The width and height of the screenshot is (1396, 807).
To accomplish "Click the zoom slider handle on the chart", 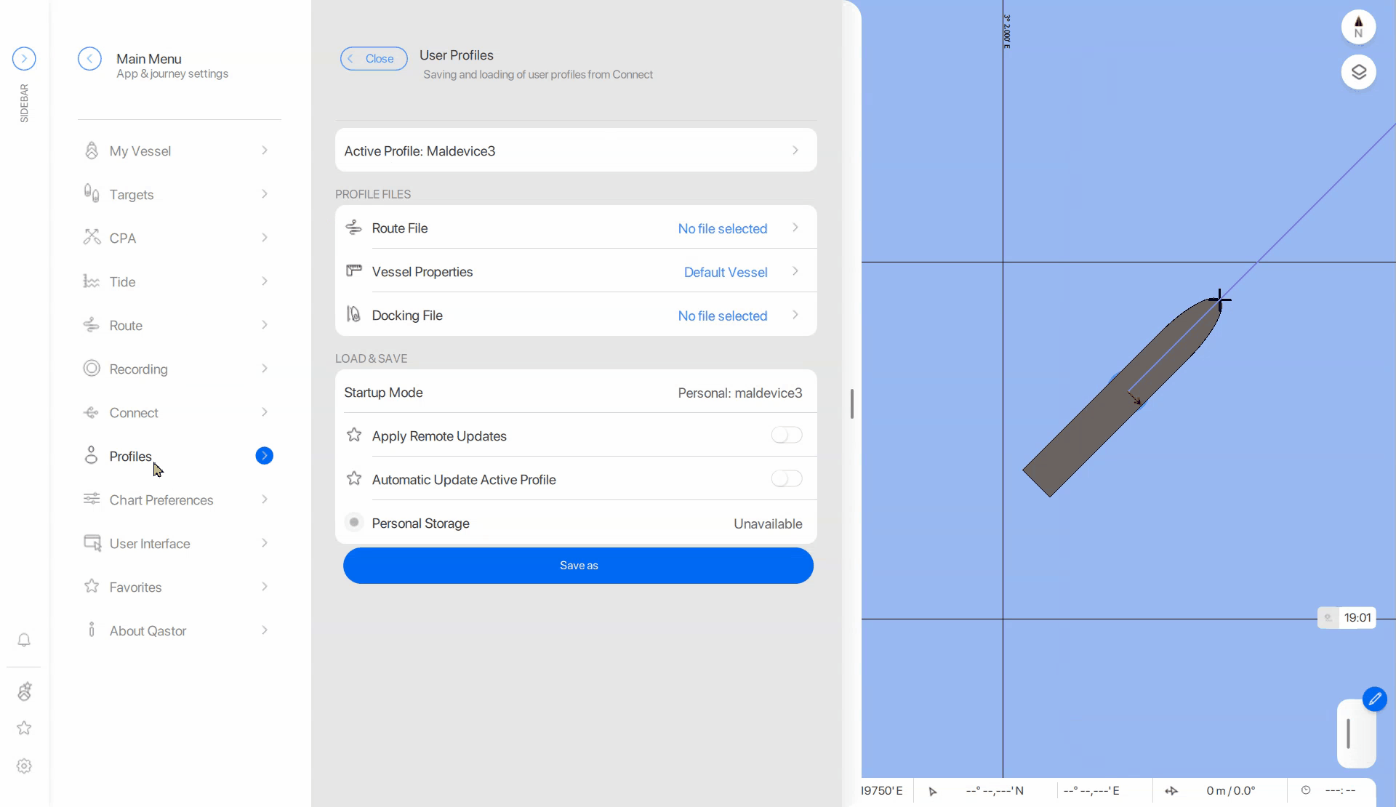I will point(1348,734).
